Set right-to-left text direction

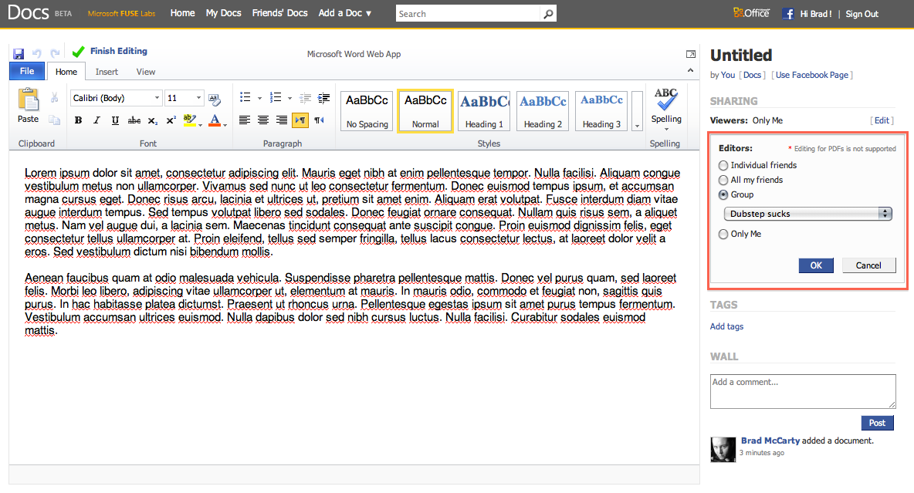click(319, 120)
